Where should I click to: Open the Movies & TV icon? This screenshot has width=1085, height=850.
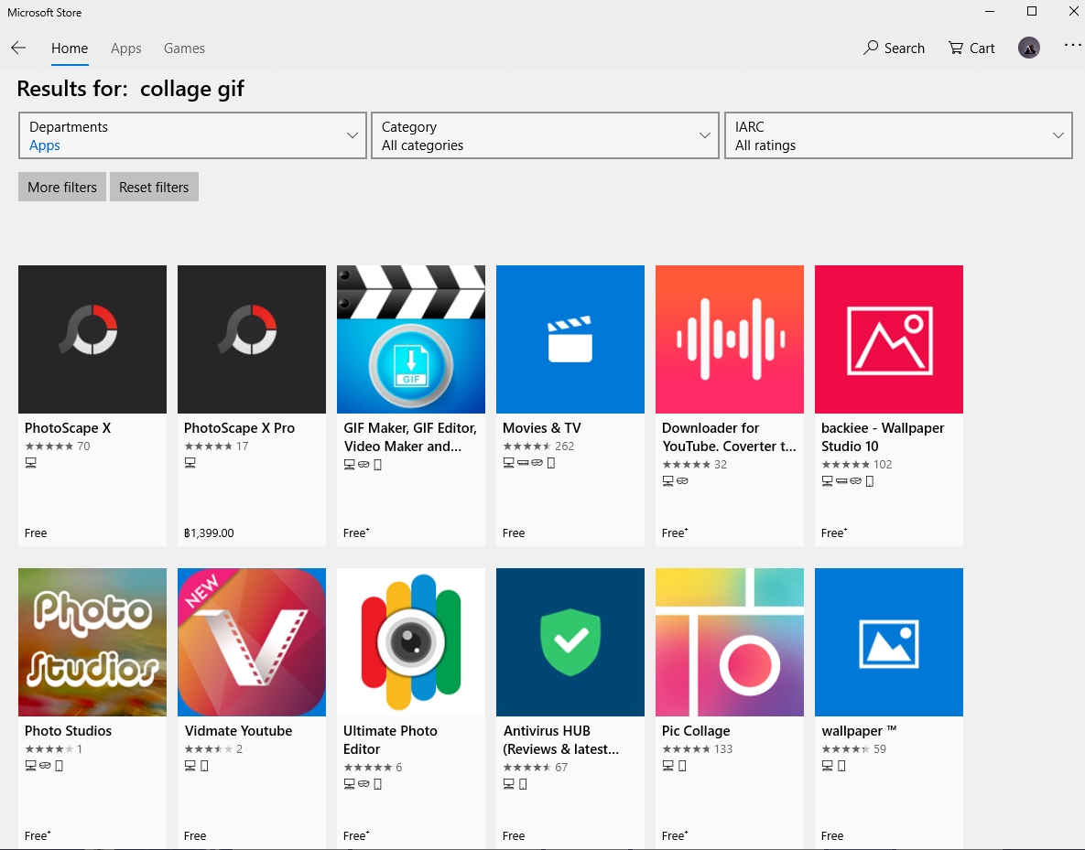coord(570,339)
